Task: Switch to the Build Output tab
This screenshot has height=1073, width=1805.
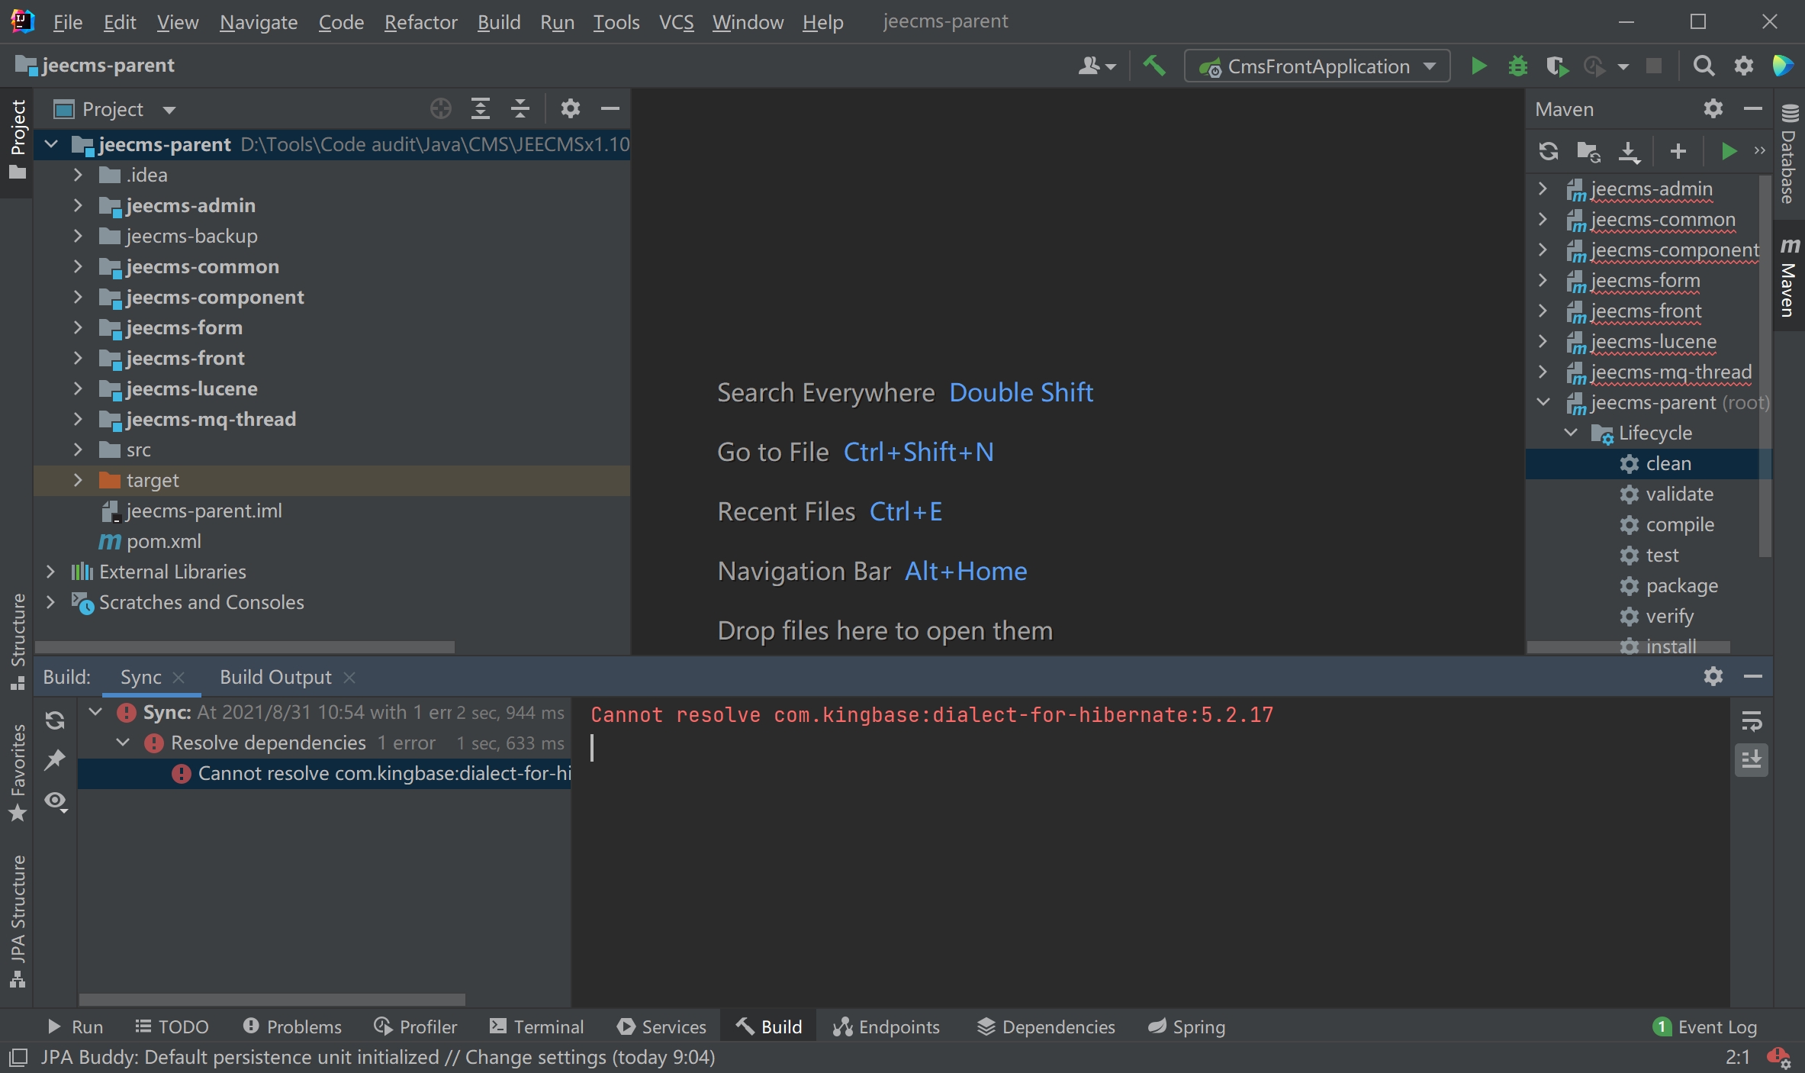Action: 275,677
